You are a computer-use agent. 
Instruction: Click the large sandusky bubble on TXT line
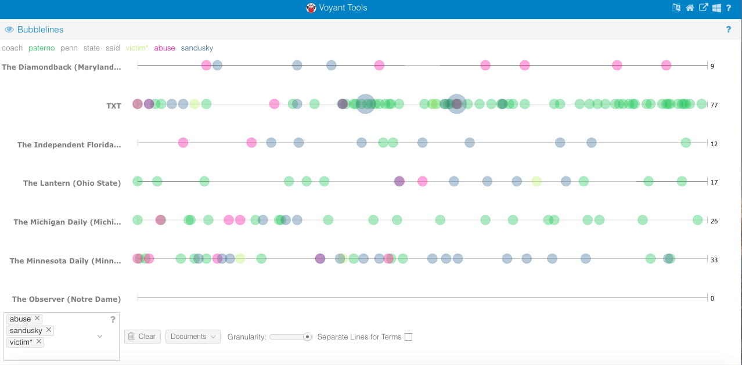pyautogui.click(x=365, y=104)
